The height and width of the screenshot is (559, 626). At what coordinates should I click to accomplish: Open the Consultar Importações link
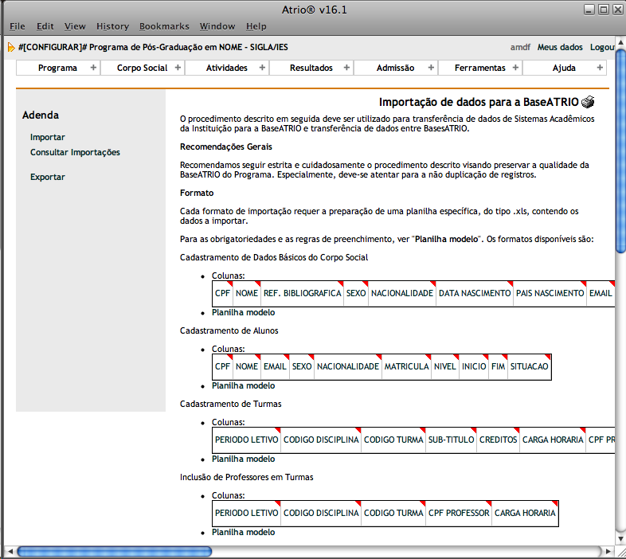coord(75,152)
